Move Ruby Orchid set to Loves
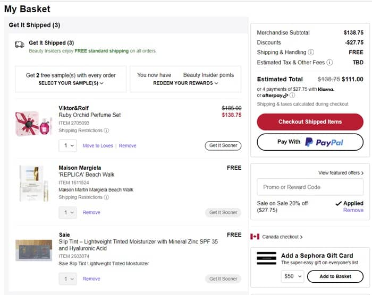Screen dimensions: 372x295 (x=98, y=146)
